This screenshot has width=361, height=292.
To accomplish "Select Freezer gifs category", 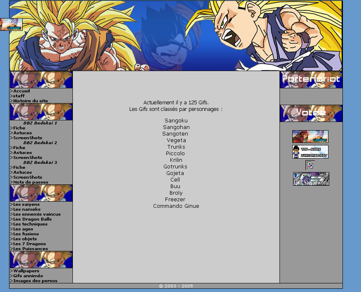I will point(175,200).
